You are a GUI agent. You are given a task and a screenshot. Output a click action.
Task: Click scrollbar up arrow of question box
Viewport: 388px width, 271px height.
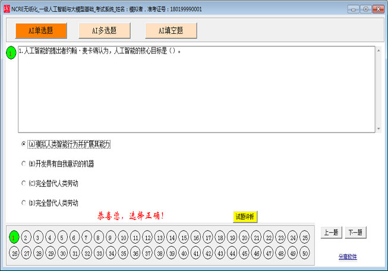[378, 51]
